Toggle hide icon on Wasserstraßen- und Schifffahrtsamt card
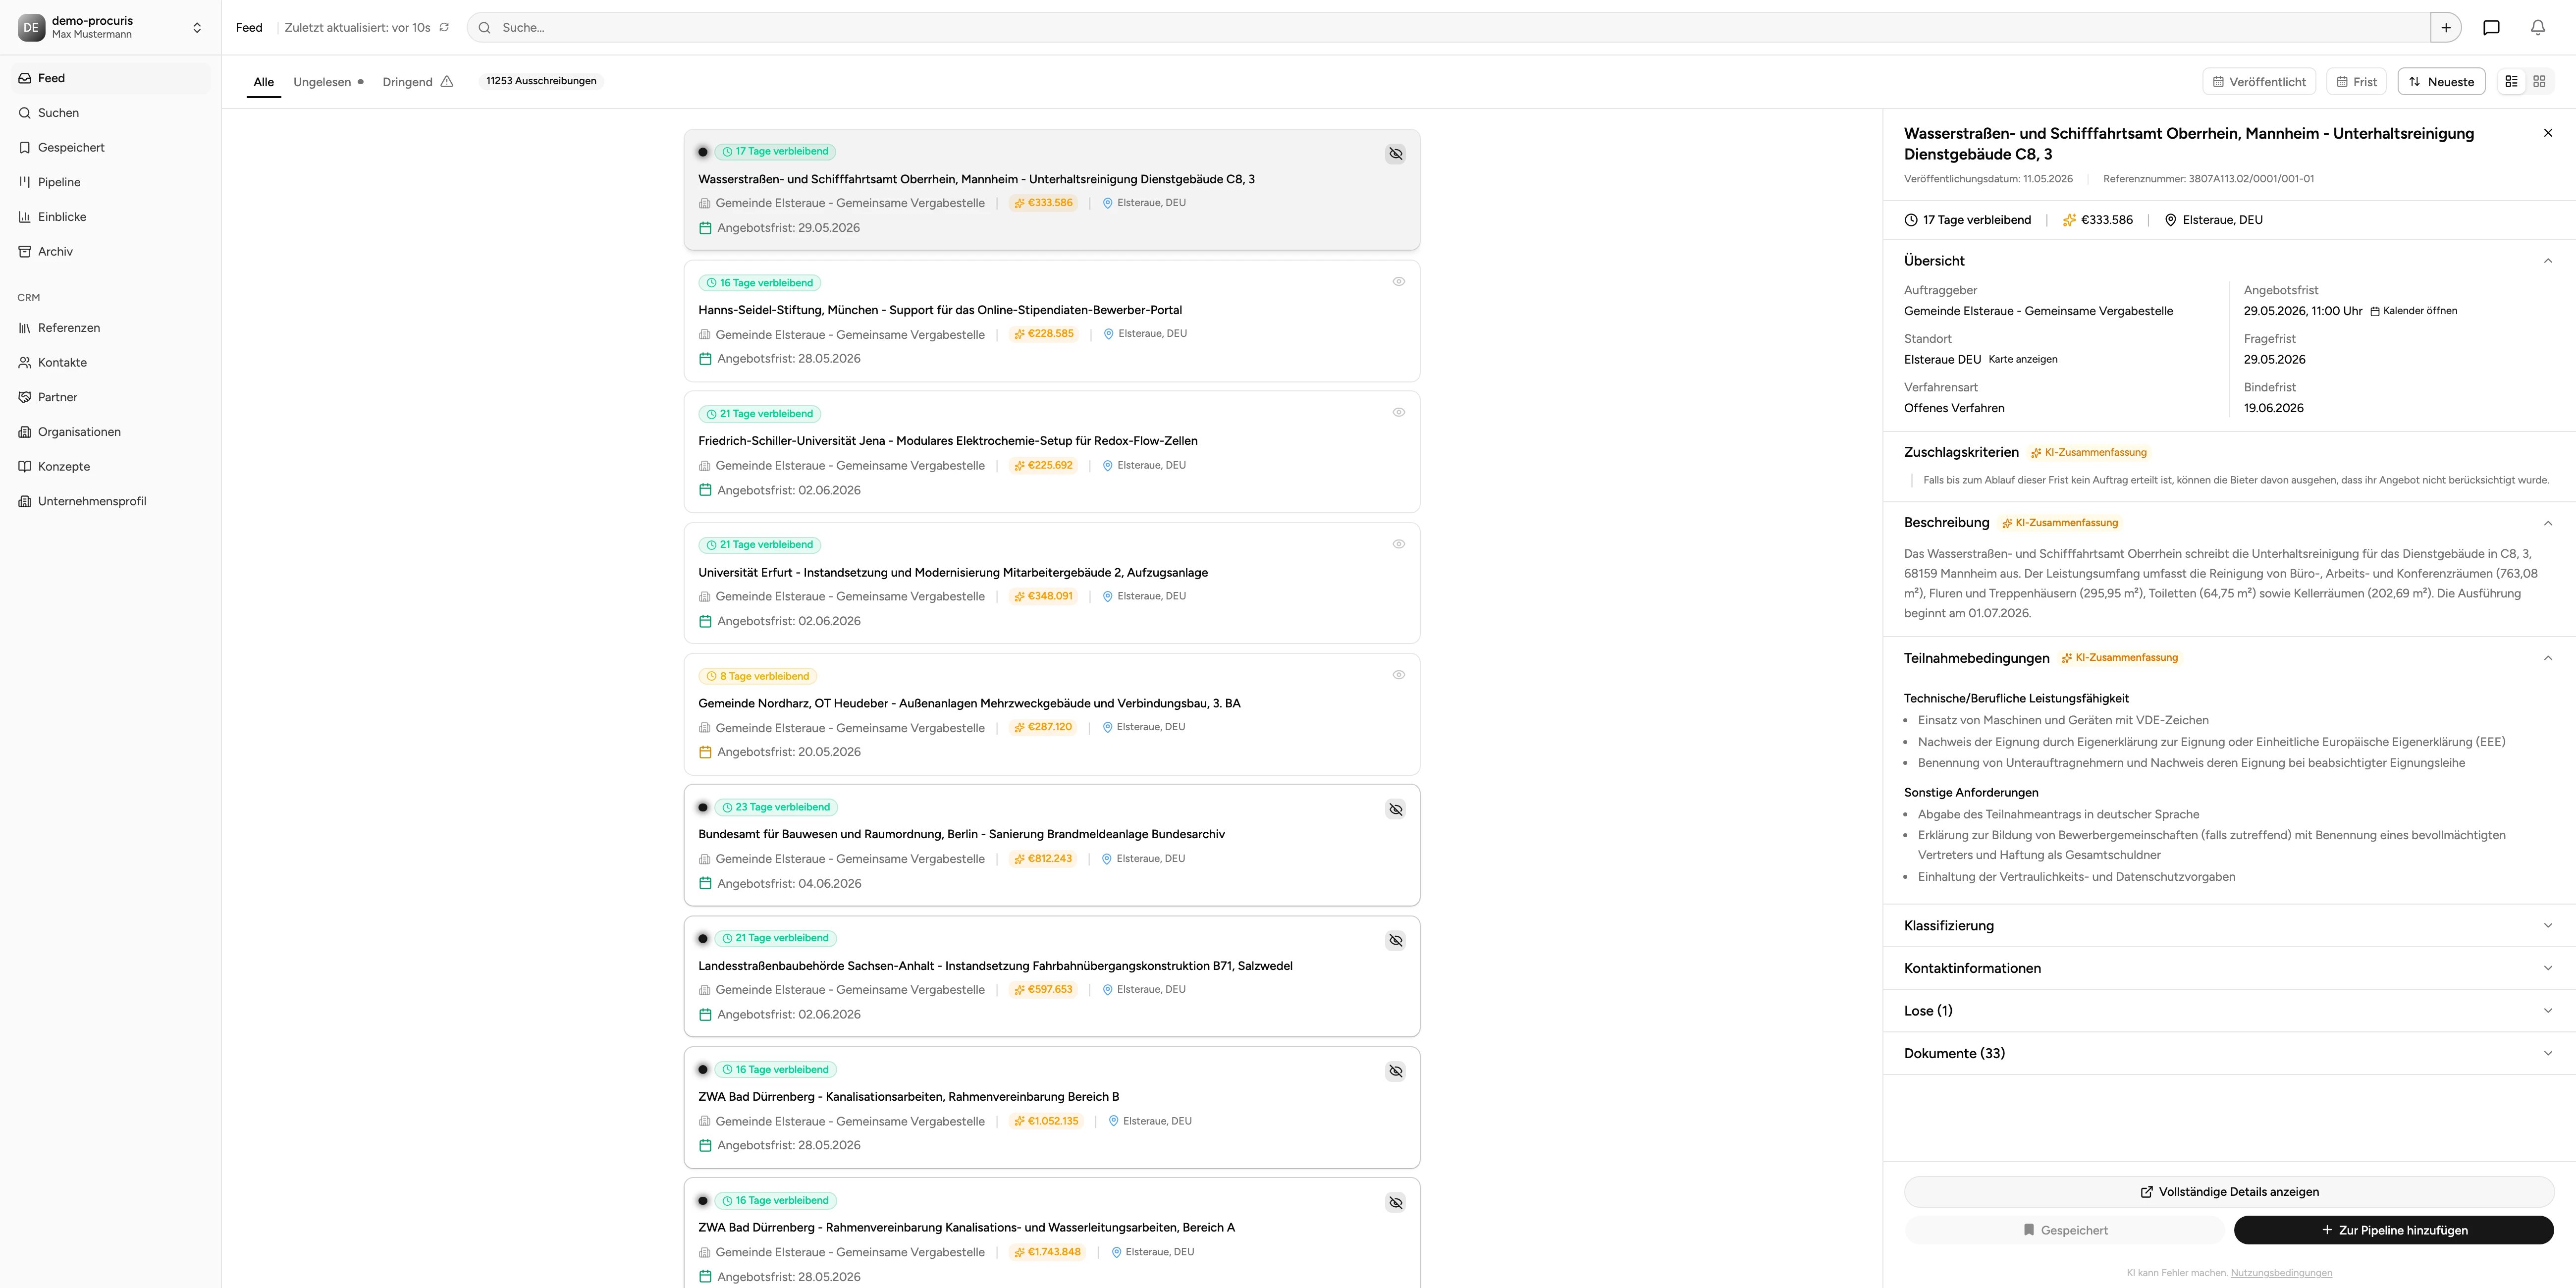The height and width of the screenshot is (1288, 2576). click(1395, 153)
